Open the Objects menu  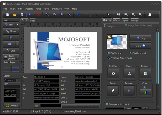pyautogui.click(x=29, y=9)
